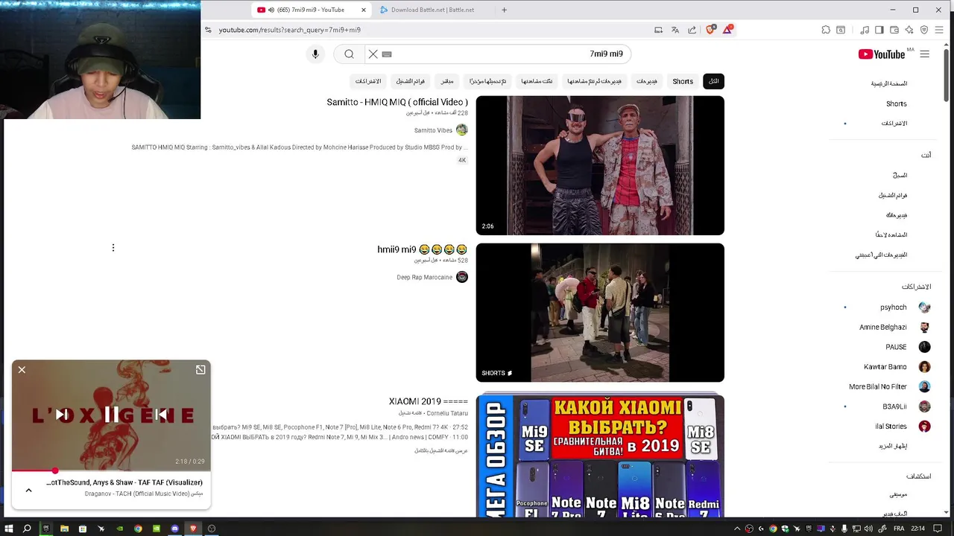Open Discord from the taskbar
This screenshot has width=954, height=536.
[x=175, y=529]
